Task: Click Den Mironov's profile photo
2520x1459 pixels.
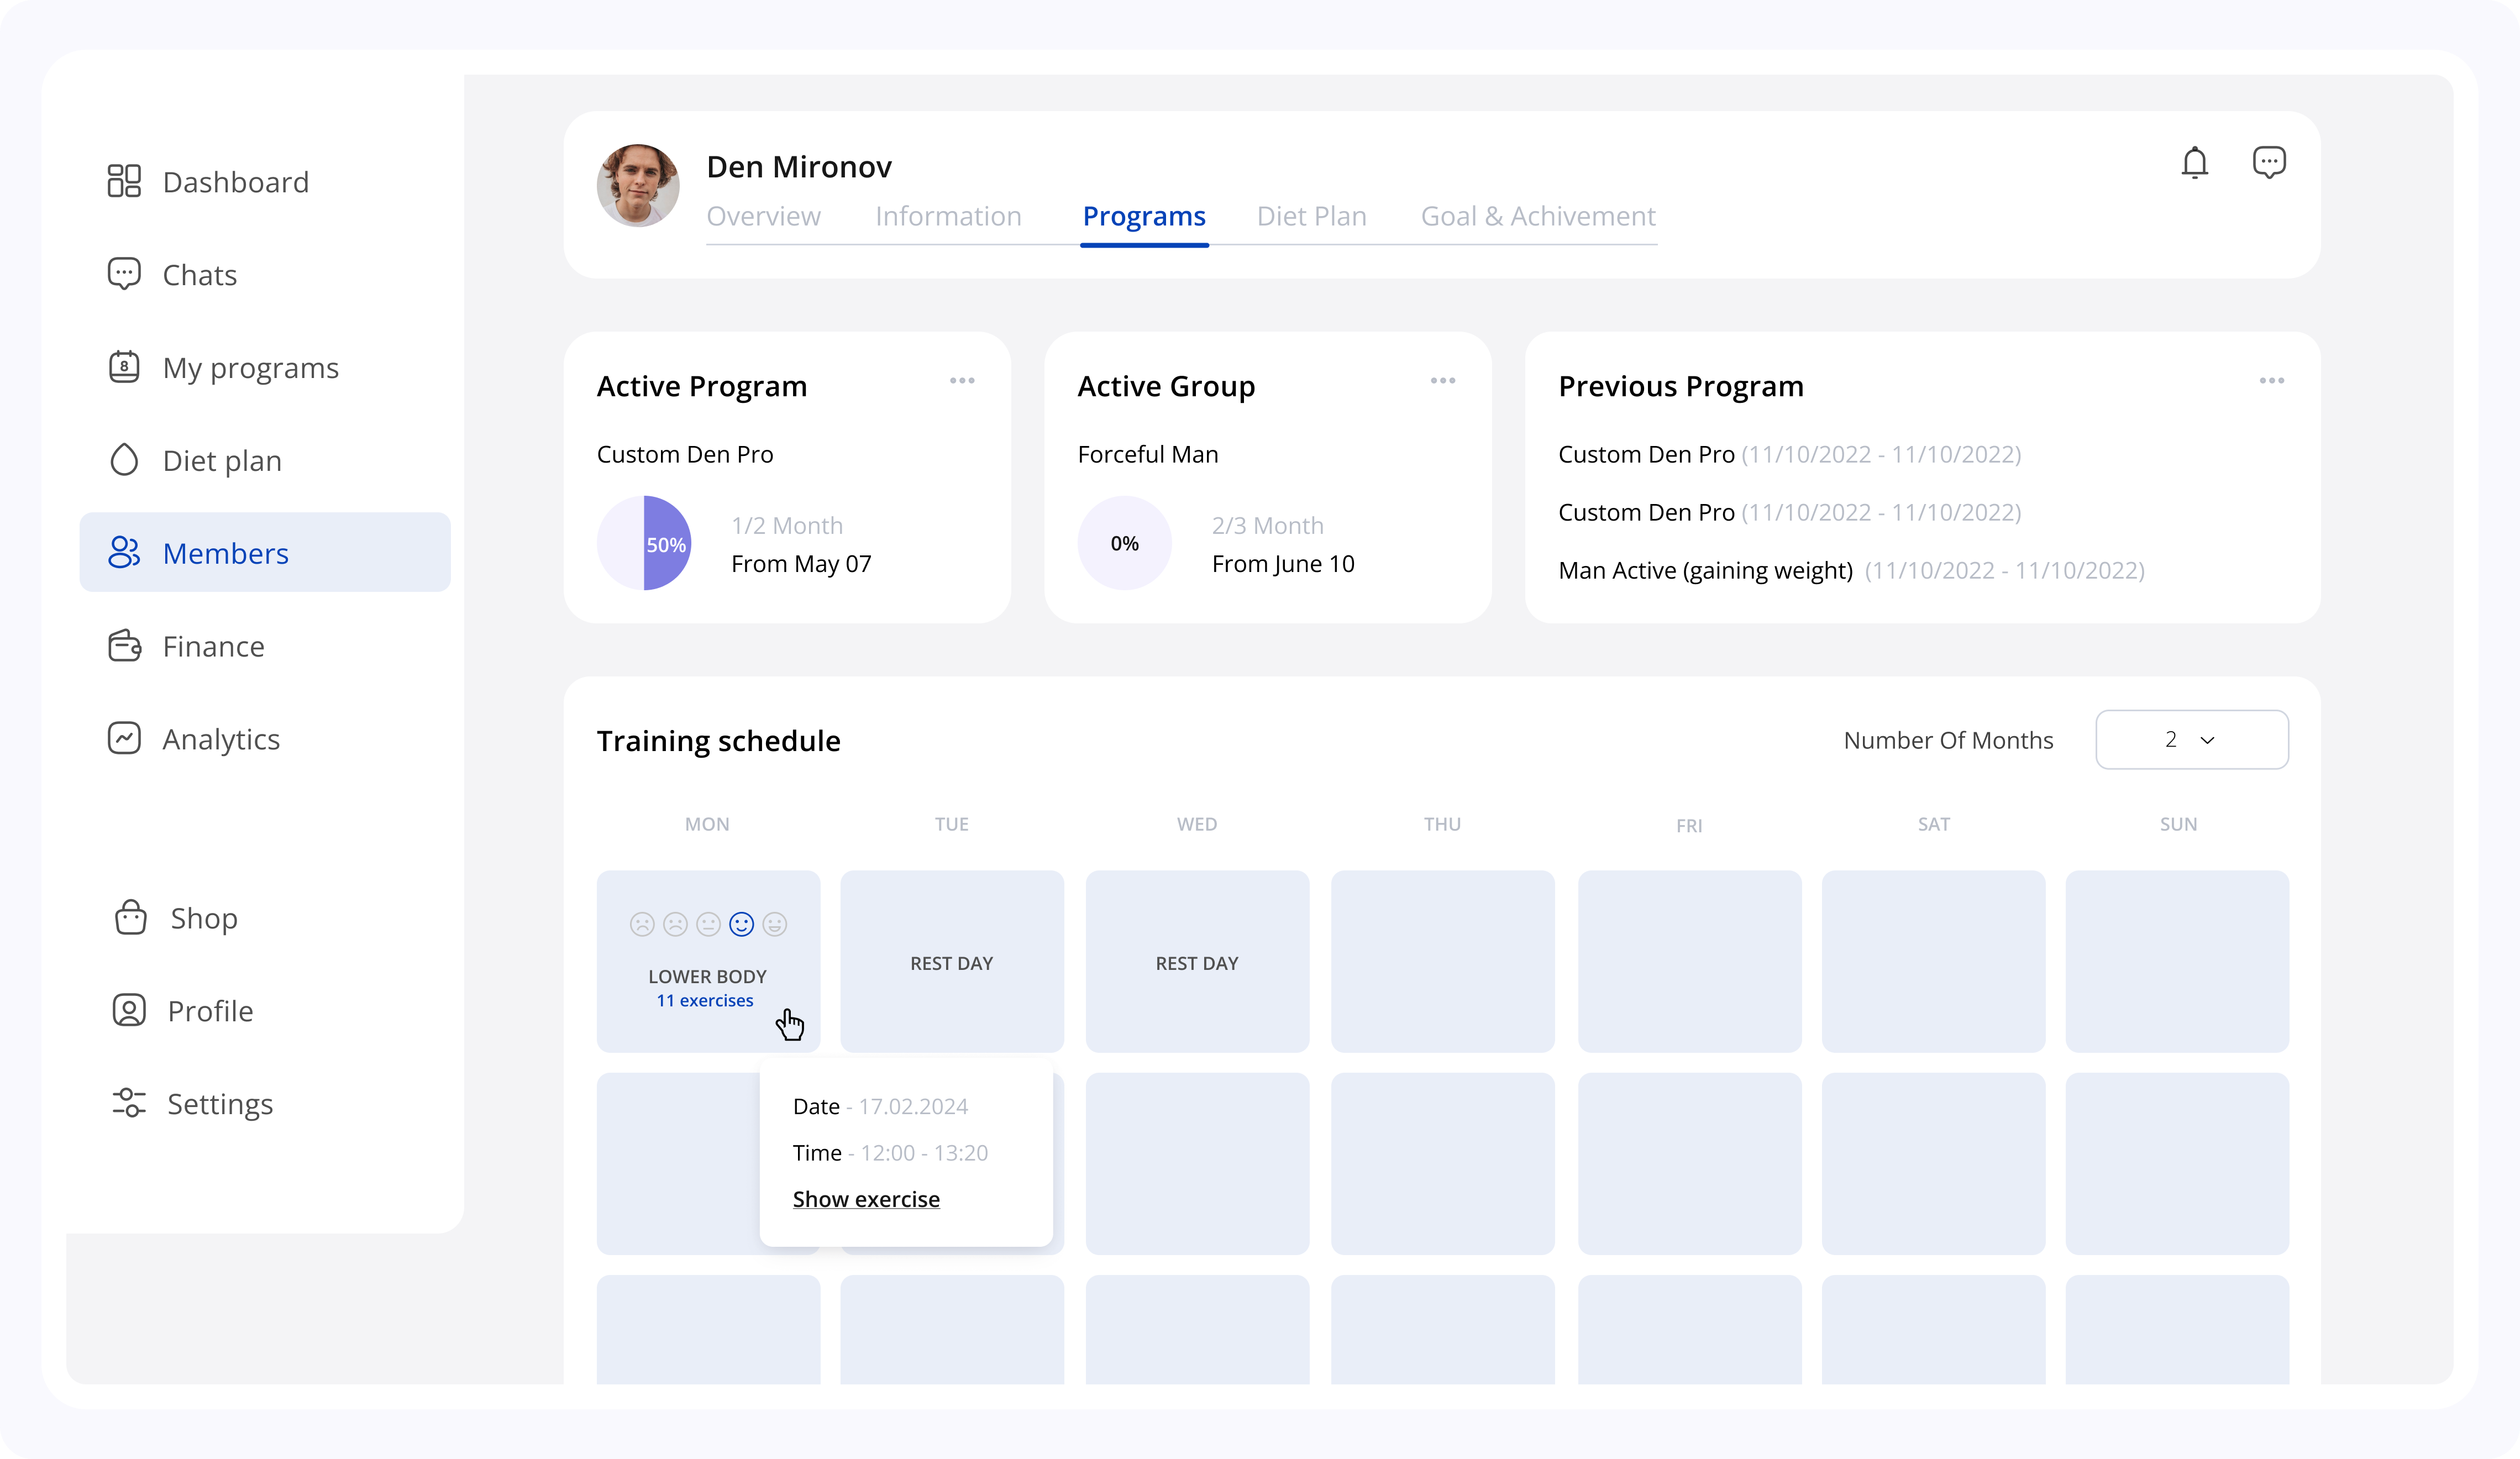Action: [x=637, y=184]
